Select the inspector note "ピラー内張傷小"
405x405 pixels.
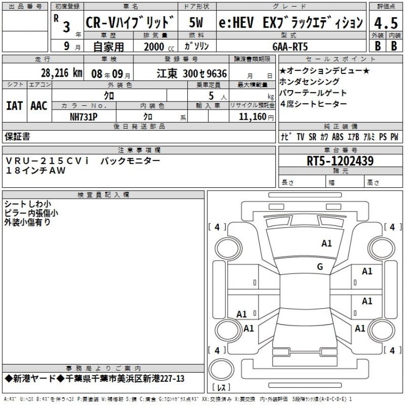31,213
